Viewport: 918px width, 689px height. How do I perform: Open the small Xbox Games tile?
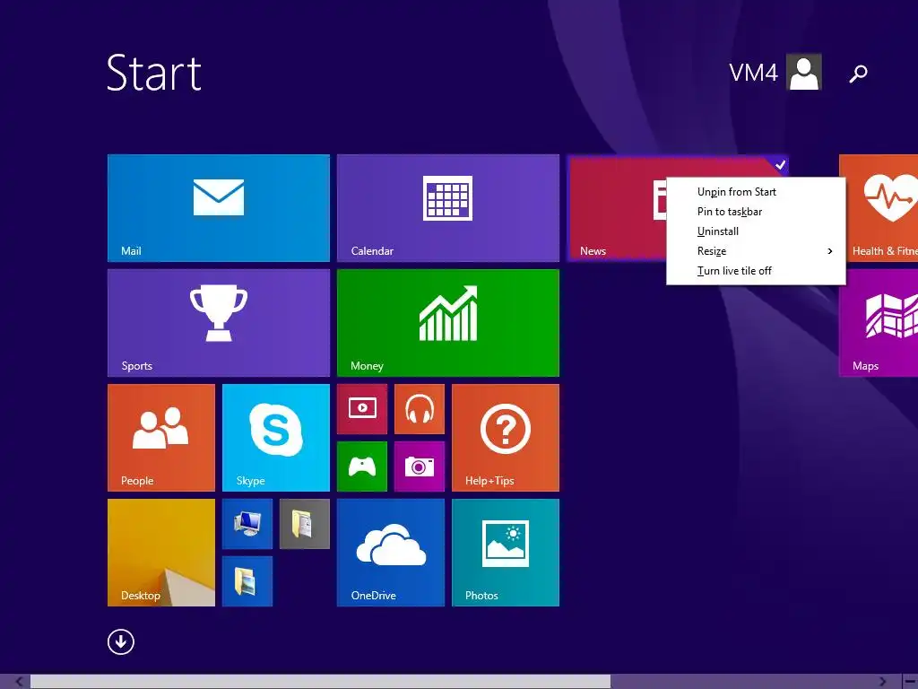[x=362, y=467]
